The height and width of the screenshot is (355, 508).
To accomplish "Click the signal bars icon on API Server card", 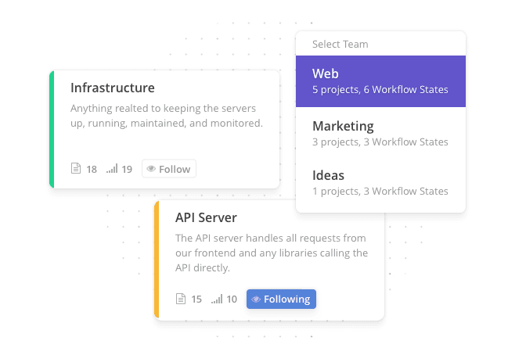I will coord(217,299).
